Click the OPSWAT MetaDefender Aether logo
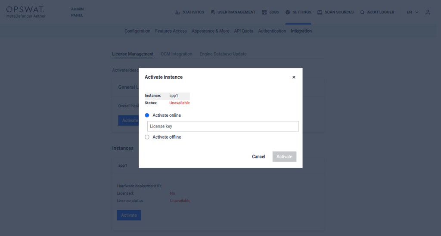The height and width of the screenshot is (236, 441). pyautogui.click(x=25, y=12)
